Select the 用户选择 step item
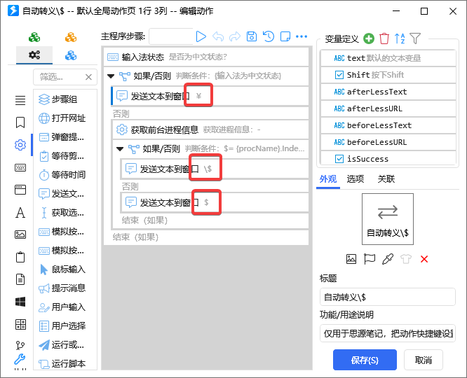The width and height of the screenshot is (467, 378). point(65,325)
